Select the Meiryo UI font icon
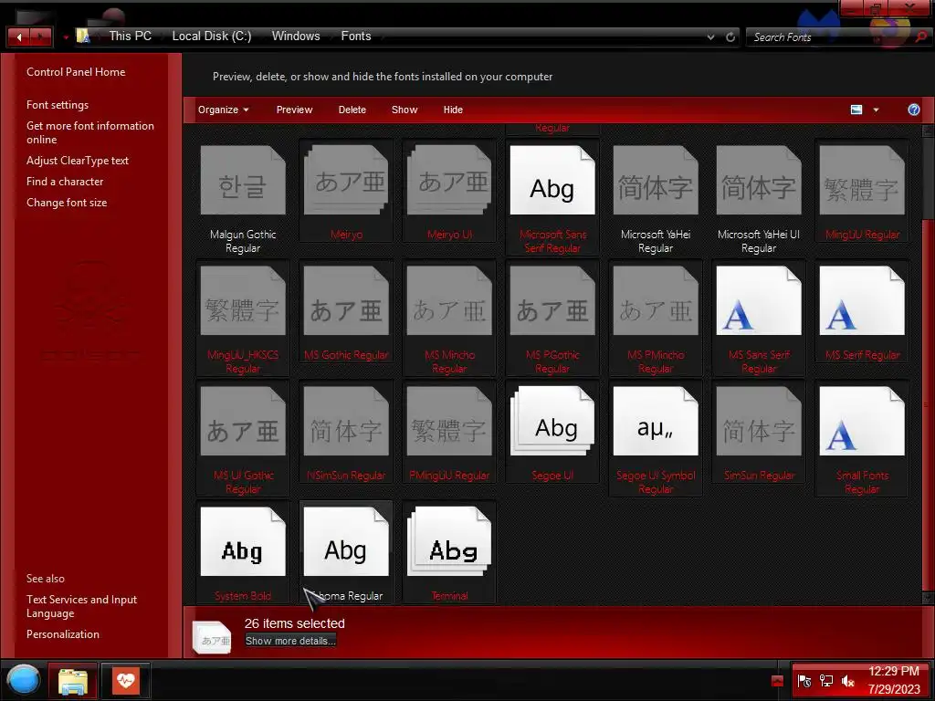This screenshot has height=701, width=935. click(449, 181)
